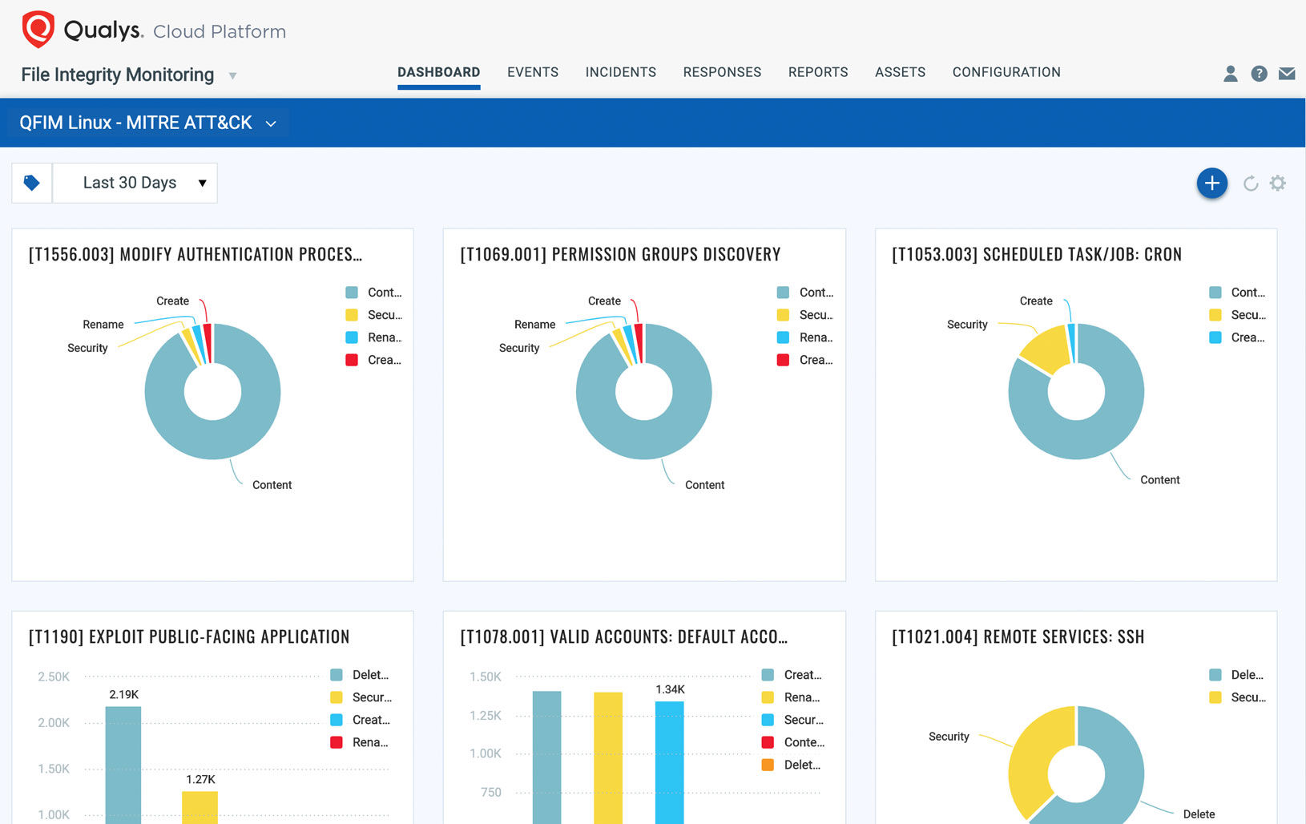Select the Reports tab
Screen dimensions: 1306x824
tap(817, 72)
